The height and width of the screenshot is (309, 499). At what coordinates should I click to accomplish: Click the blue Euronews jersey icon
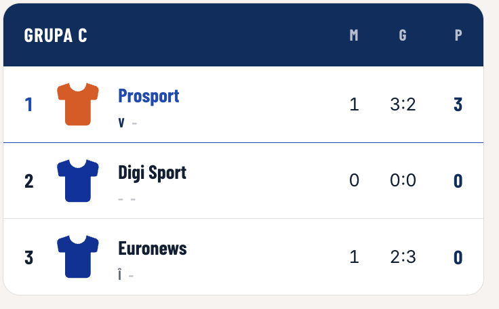[78, 257]
